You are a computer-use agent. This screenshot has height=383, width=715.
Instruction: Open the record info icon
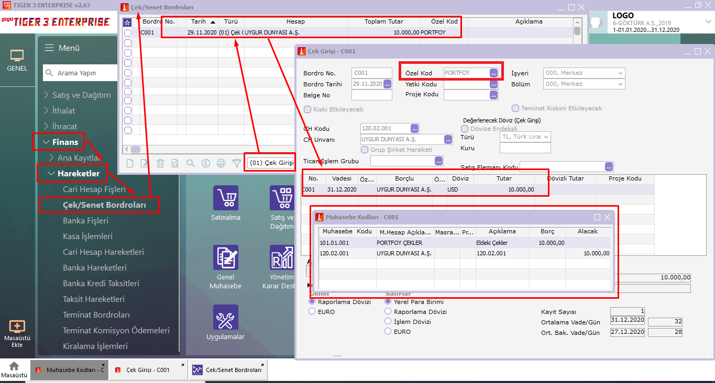[x=206, y=163]
